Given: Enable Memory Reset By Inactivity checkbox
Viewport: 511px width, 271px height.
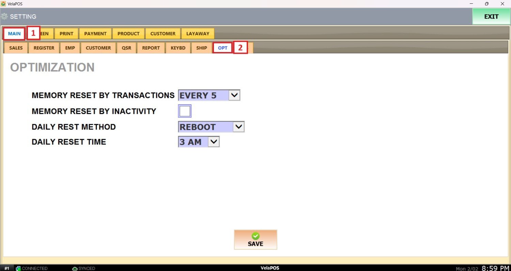Looking at the screenshot, I should (185, 111).
